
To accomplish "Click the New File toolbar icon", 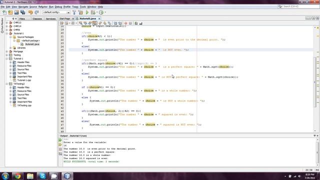I will click(4, 12).
